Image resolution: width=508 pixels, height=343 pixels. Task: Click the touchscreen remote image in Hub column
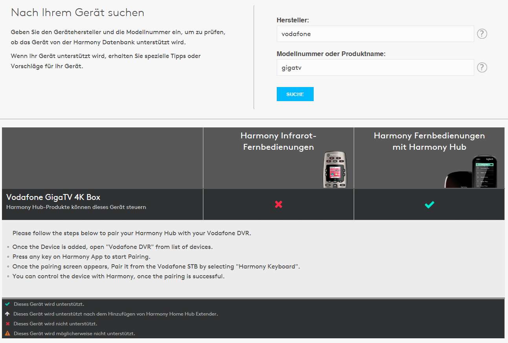pyautogui.click(x=484, y=172)
